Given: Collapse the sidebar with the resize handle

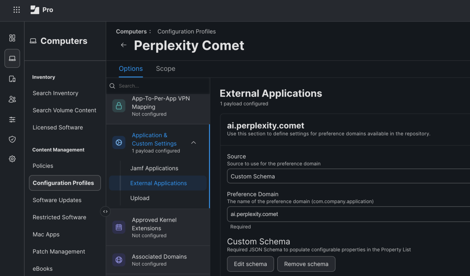Looking at the screenshot, I should [105, 211].
